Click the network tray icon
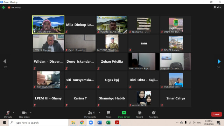The image size is (224, 126). pos(190,122)
